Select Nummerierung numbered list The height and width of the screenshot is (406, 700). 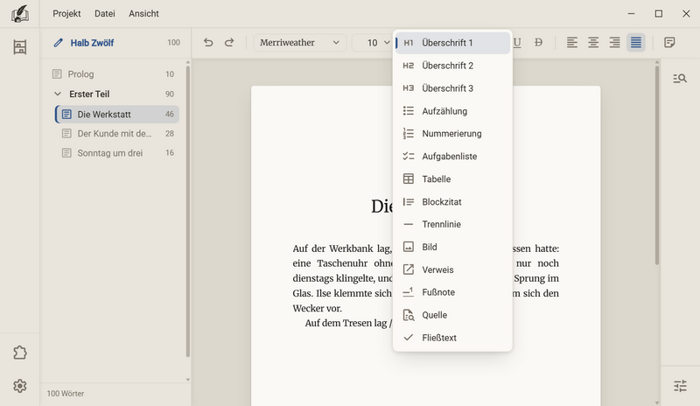click(x=452, y=134)
